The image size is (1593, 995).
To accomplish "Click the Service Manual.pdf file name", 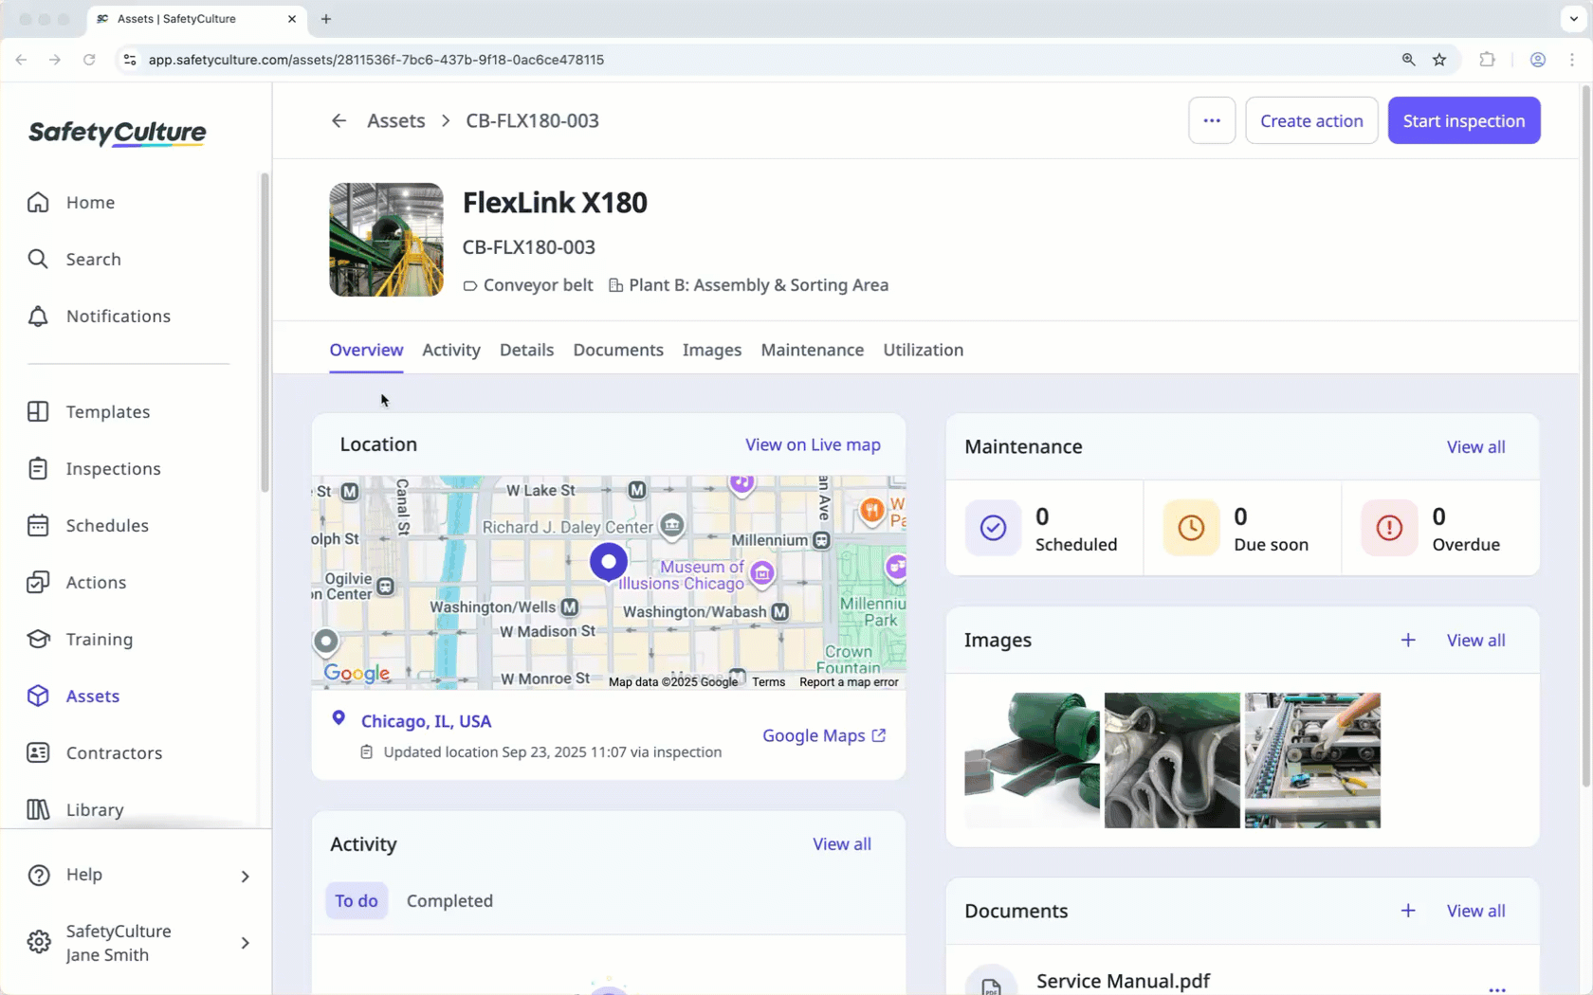I will pos(1123,981).
